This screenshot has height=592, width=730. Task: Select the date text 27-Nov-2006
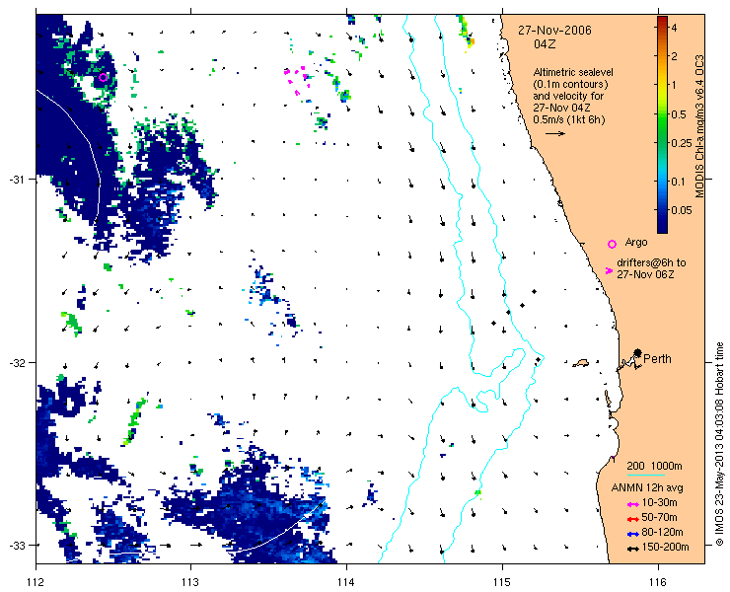tap(555, 31)
